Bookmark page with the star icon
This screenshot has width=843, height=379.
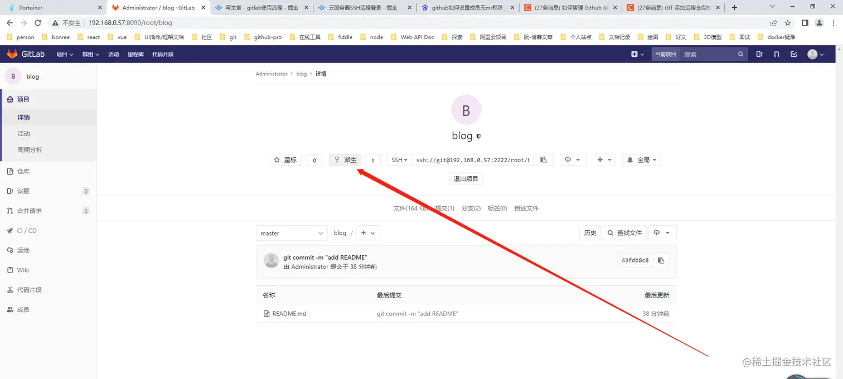(x=788, y=23)
